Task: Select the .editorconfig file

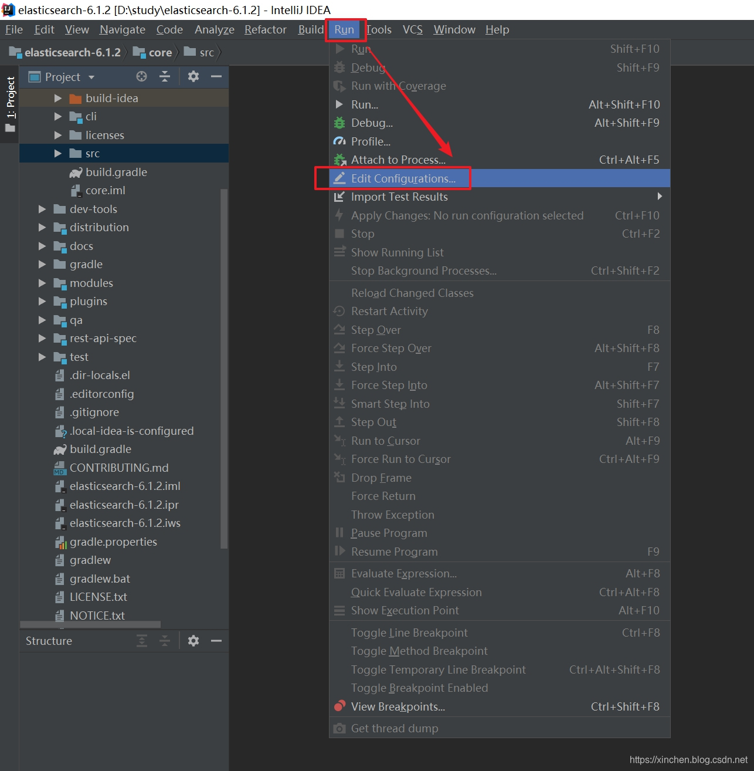Action: [102, 394]
